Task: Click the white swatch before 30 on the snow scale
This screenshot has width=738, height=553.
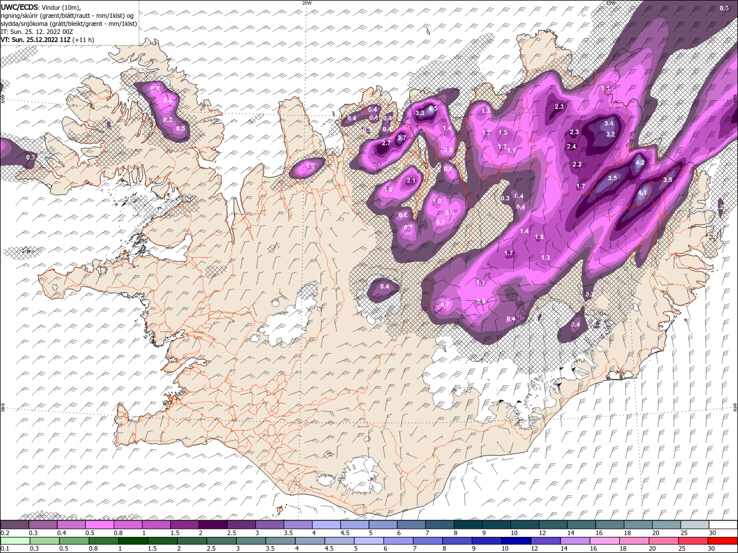Action: coord(723,525)
